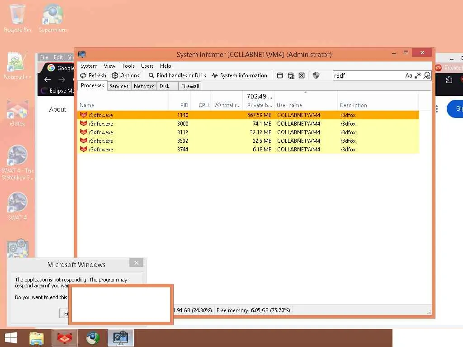Screen dimensions: 463x347
Task: Open Options via the gear icon
Action: 115,75
